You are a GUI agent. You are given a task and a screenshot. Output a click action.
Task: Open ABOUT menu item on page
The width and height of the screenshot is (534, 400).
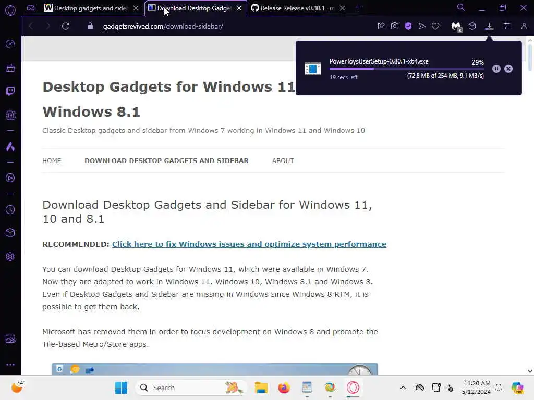[x=283, y=160]
